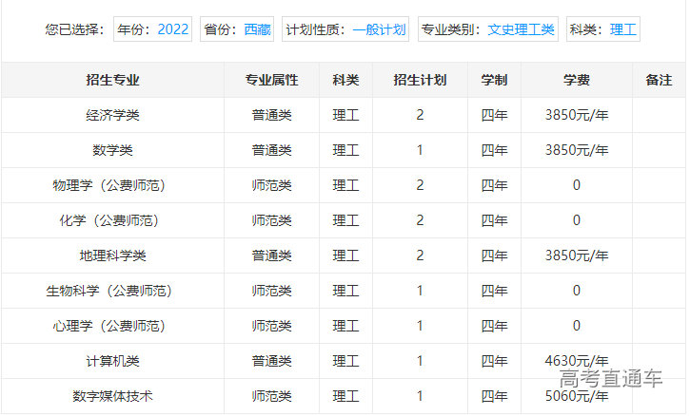The height and width of the screenshot is (416, 690).
Task: Click the 学费 column header
Action: coord(576,80)
